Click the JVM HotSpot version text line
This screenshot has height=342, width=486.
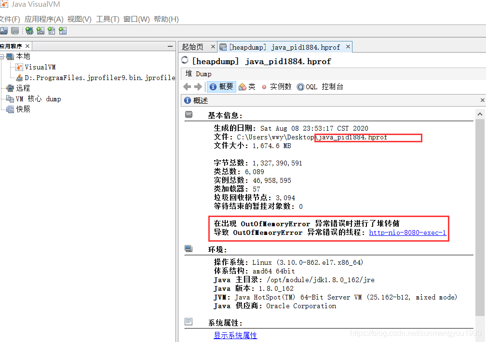click(336, 297)
